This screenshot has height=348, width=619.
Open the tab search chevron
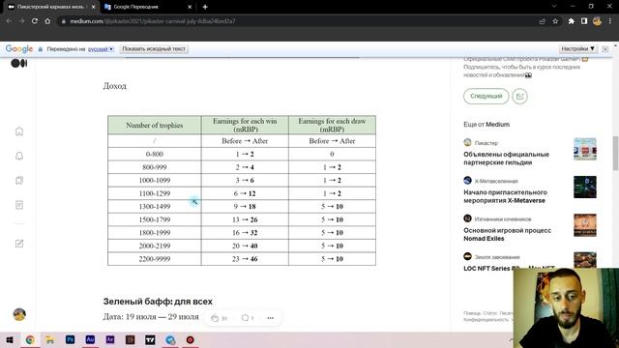coord(554,7)
